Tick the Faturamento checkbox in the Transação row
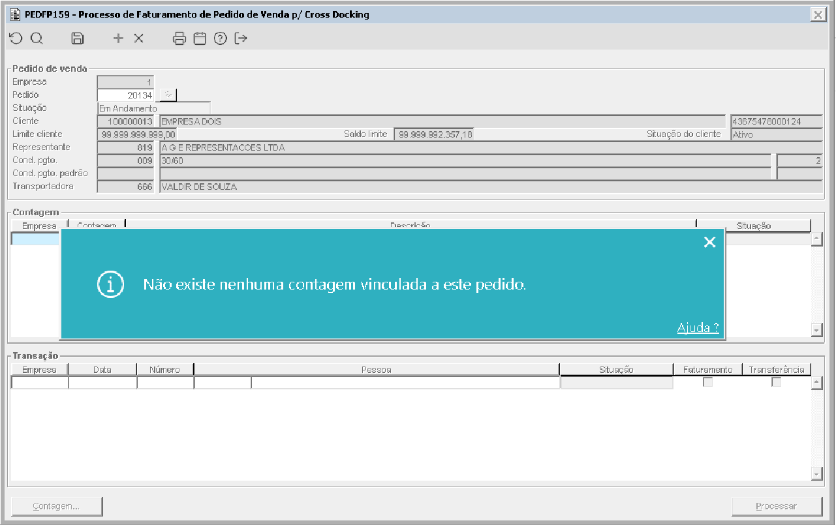Image resolution: width=836 pixels, height=525 pixels. pos(707,382)
